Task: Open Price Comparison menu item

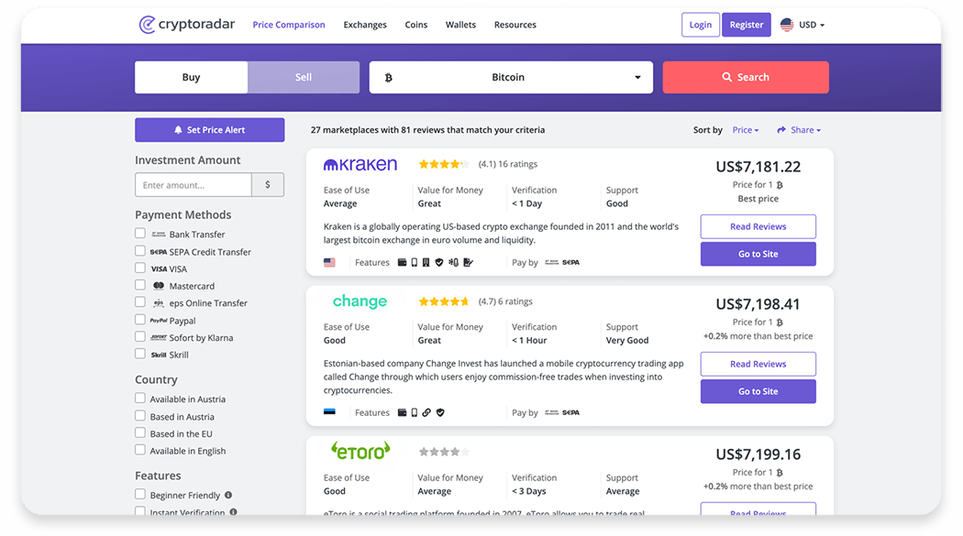Action: [289, 25]
